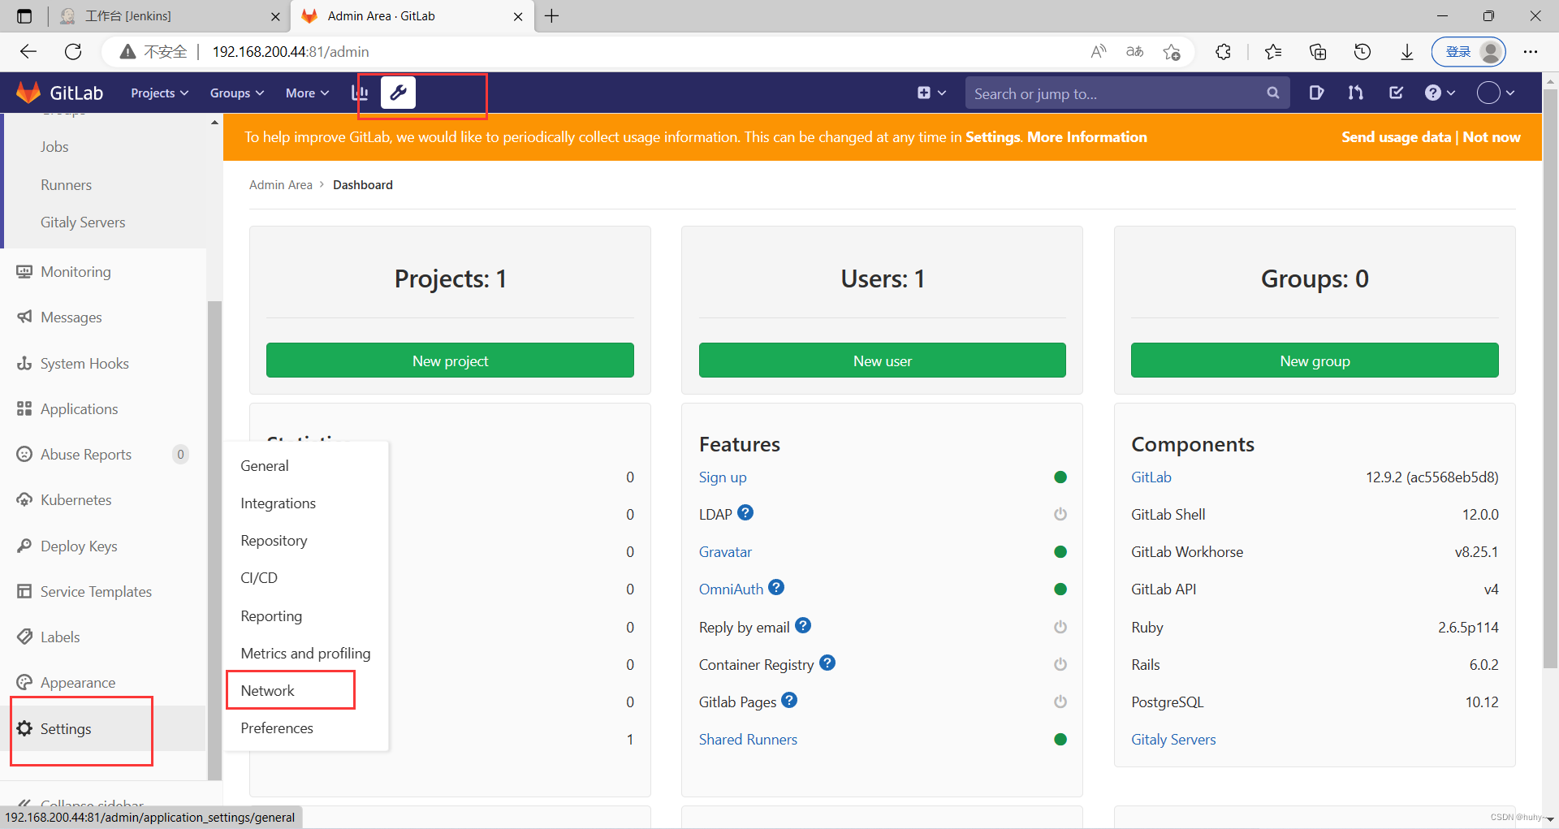Click the Help question mark icon
Viewport: 1559px width, 829px height.
[x=1440, y=93]
